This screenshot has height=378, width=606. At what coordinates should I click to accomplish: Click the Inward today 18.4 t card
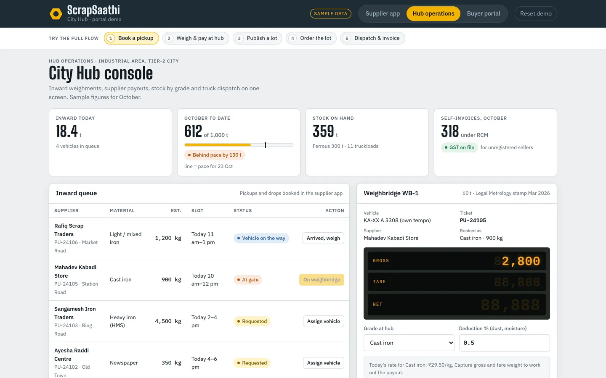[110, 142]
